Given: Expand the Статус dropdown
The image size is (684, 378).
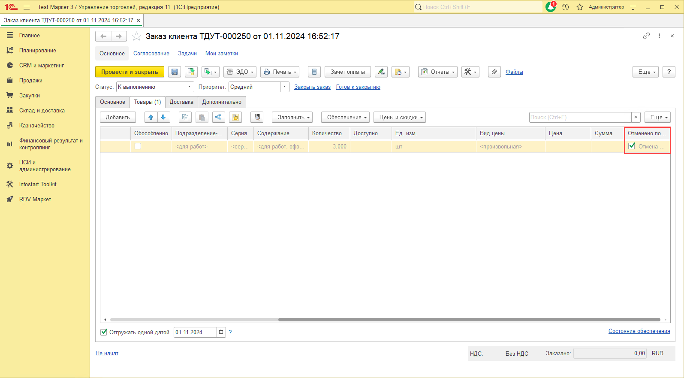Looking at the screenshot, I should click(x=190, y=87).
